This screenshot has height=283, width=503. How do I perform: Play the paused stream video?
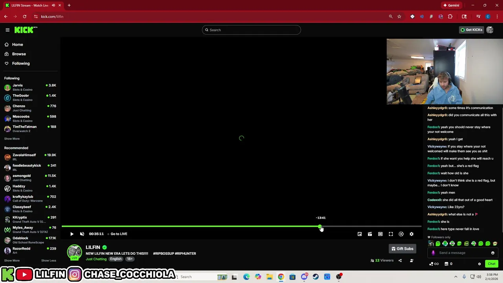point(72,234)
